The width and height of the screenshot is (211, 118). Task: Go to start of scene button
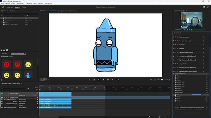coord(89,80)
